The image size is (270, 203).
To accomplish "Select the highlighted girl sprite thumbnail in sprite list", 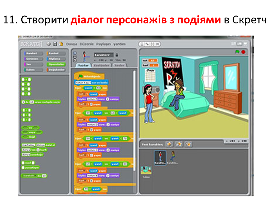I will pyautogui.click(x=160, y=158).
